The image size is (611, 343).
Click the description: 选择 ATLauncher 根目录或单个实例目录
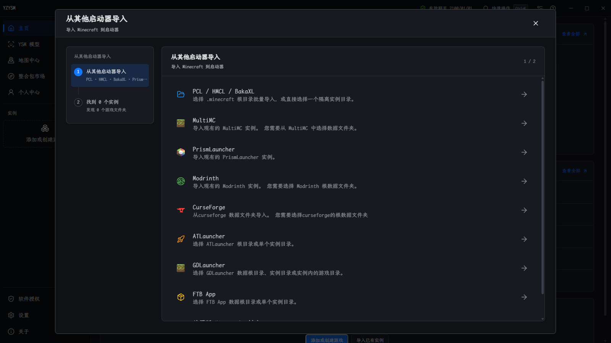click(x=244, y=244)
